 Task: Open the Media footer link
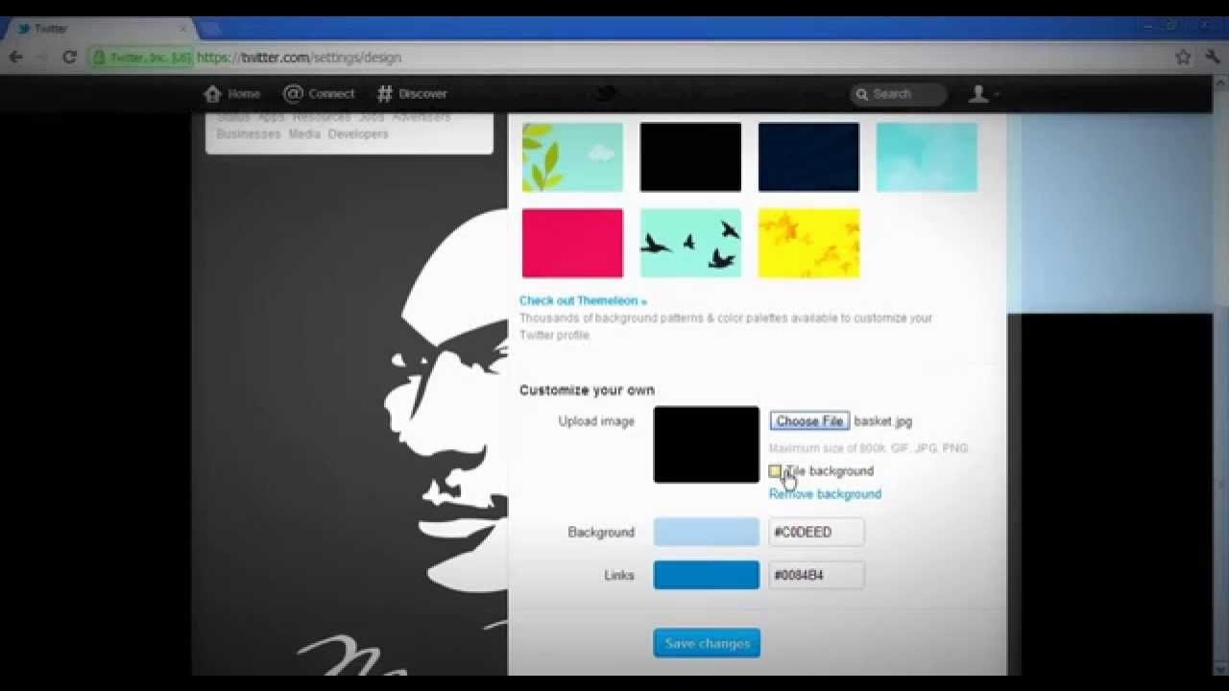tap(304, 134)
